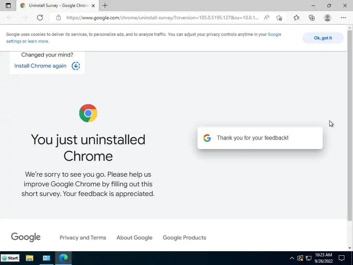Open the Start menu
The width and height of the screenshot is (353, 265).
(x=10, y=258)
